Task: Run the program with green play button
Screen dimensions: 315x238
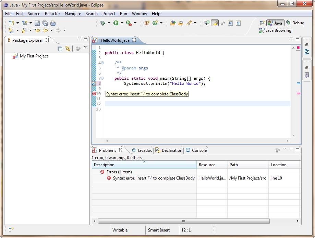Action: point(116,23)
